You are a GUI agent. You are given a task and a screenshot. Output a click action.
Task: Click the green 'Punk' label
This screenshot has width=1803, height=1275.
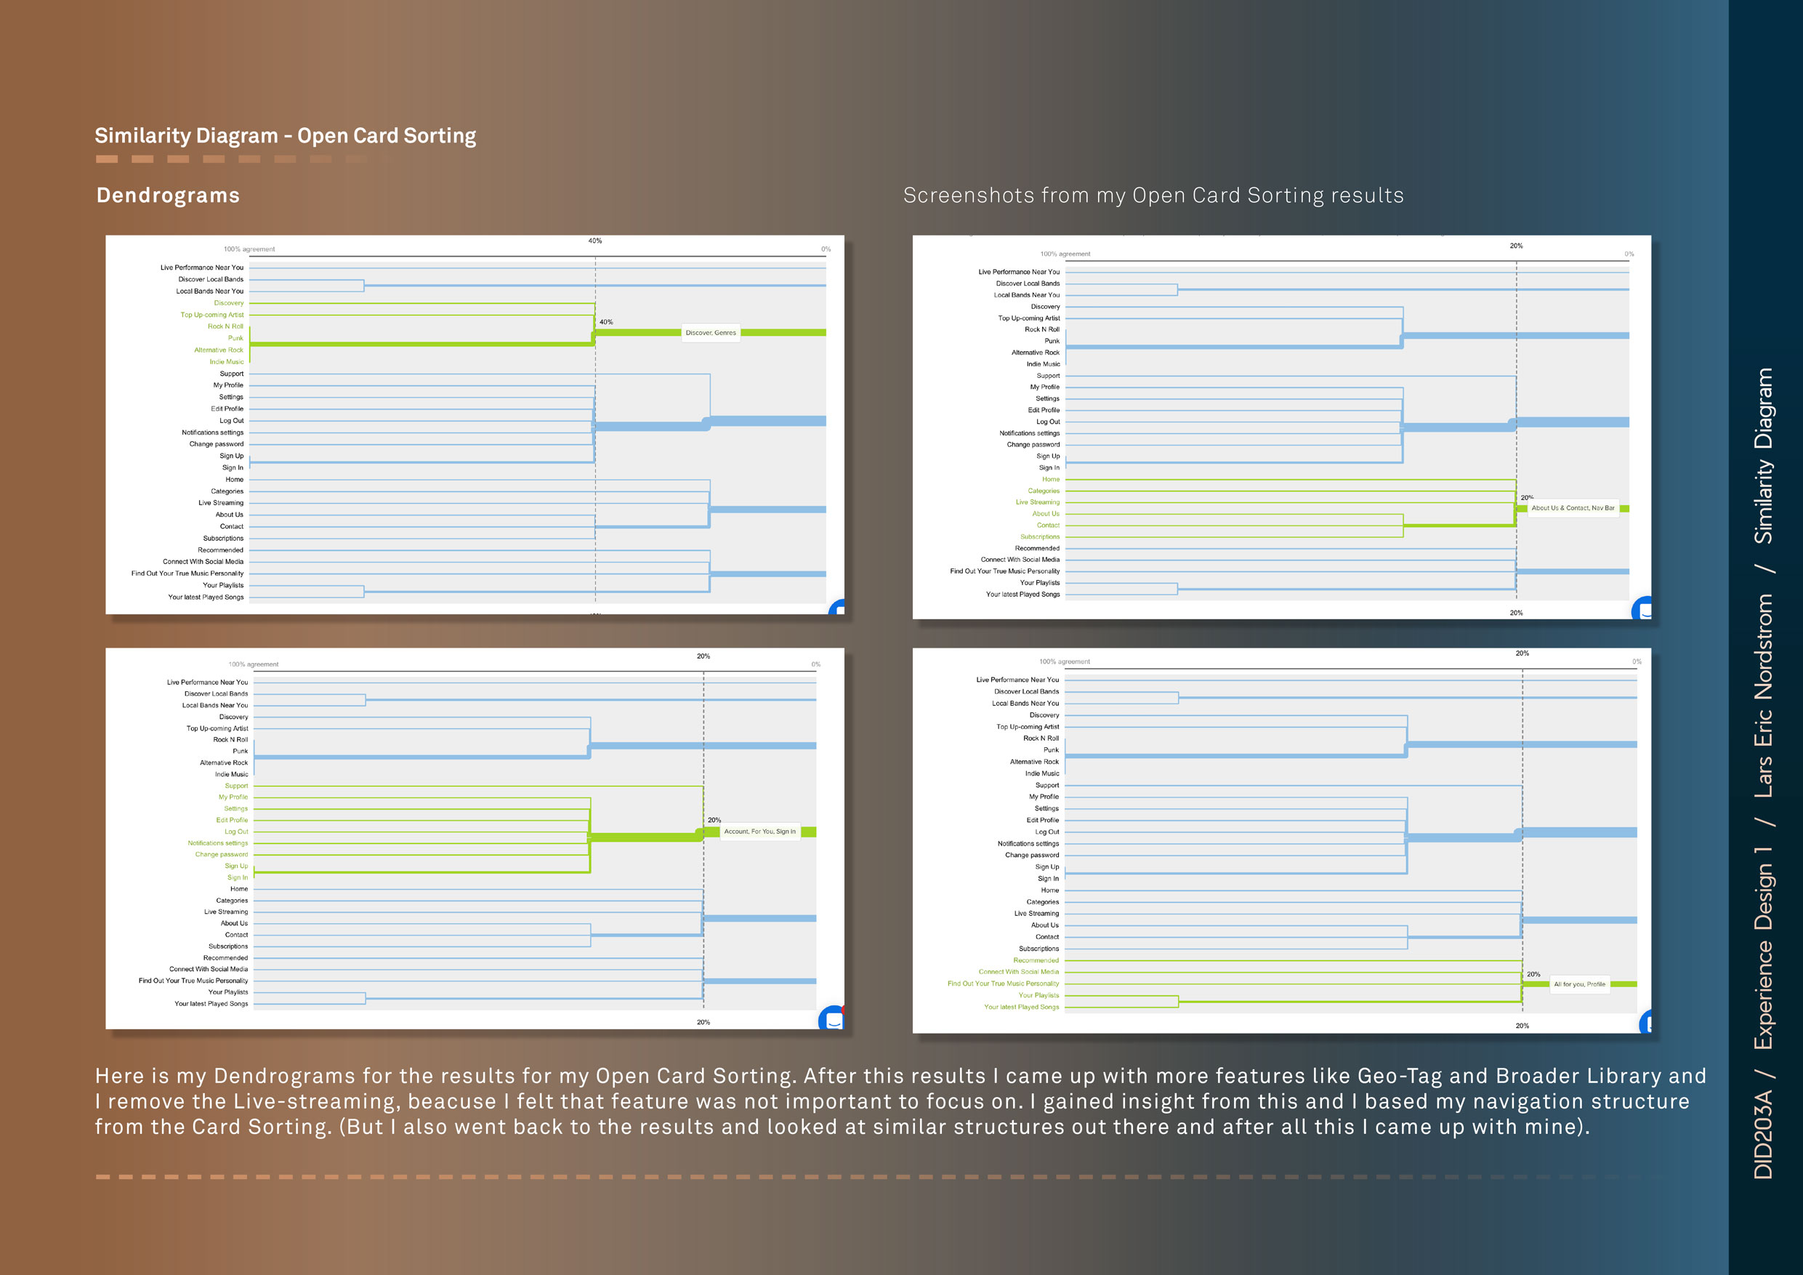coord(235,339)
